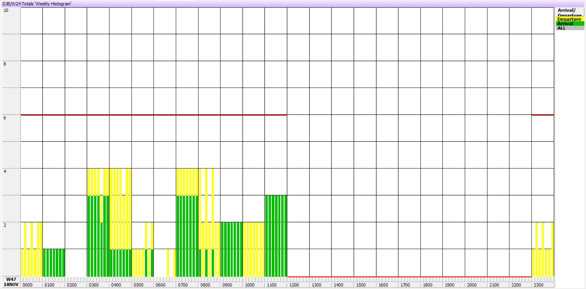Select the green Arrival legend entry

570,23
